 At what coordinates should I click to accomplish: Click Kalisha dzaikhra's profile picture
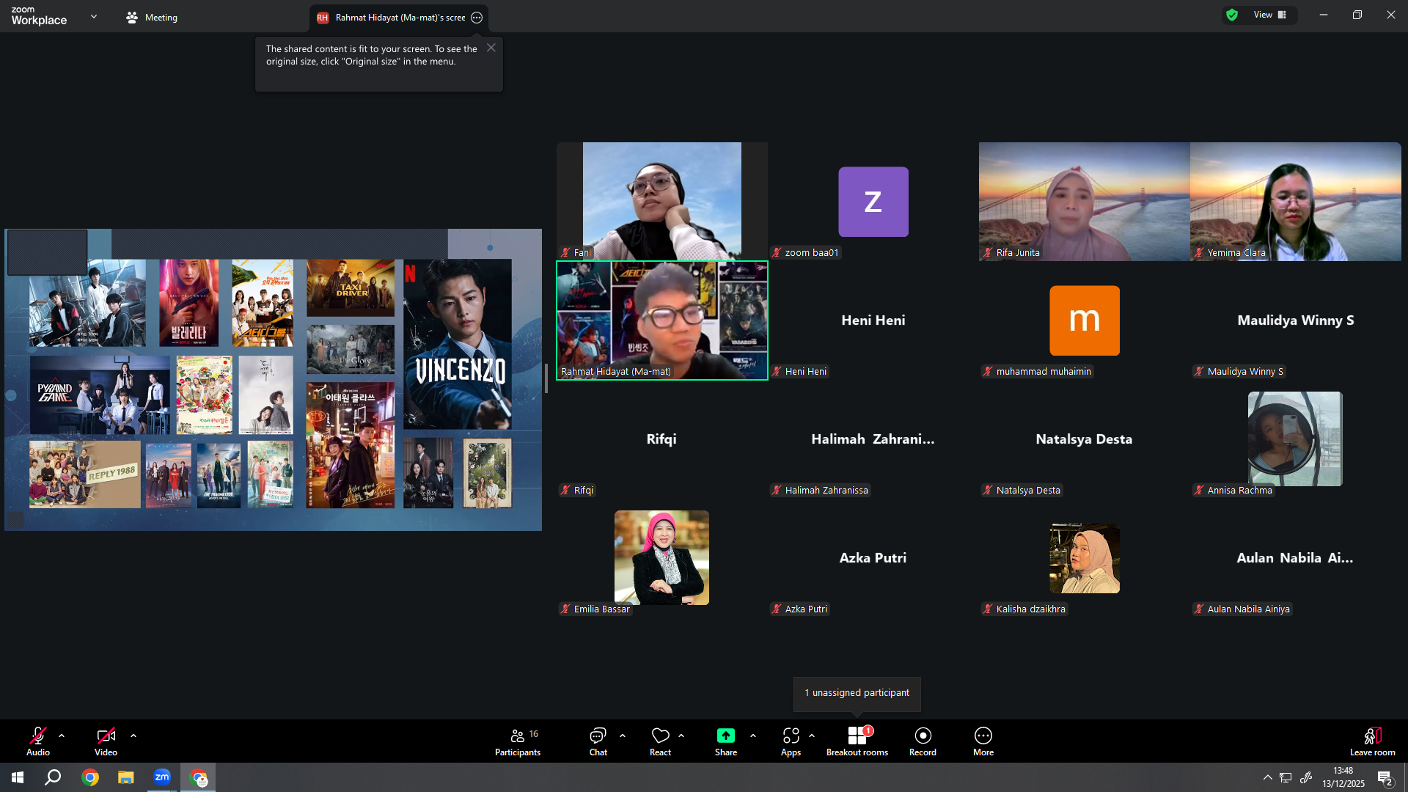tap(1084, 558)
